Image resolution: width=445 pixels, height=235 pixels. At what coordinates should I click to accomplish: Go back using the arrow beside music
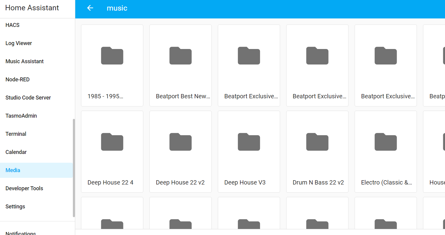click(x=90, y=8)
